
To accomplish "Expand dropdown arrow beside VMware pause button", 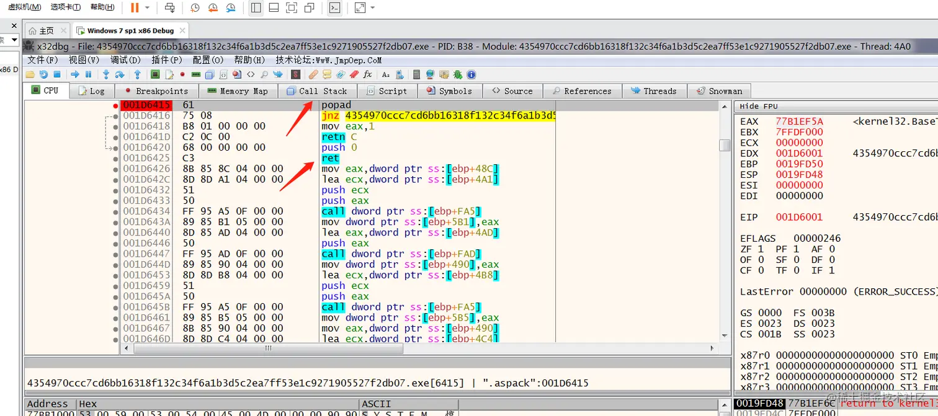I will pyautogui.click(x=147, y=8).
